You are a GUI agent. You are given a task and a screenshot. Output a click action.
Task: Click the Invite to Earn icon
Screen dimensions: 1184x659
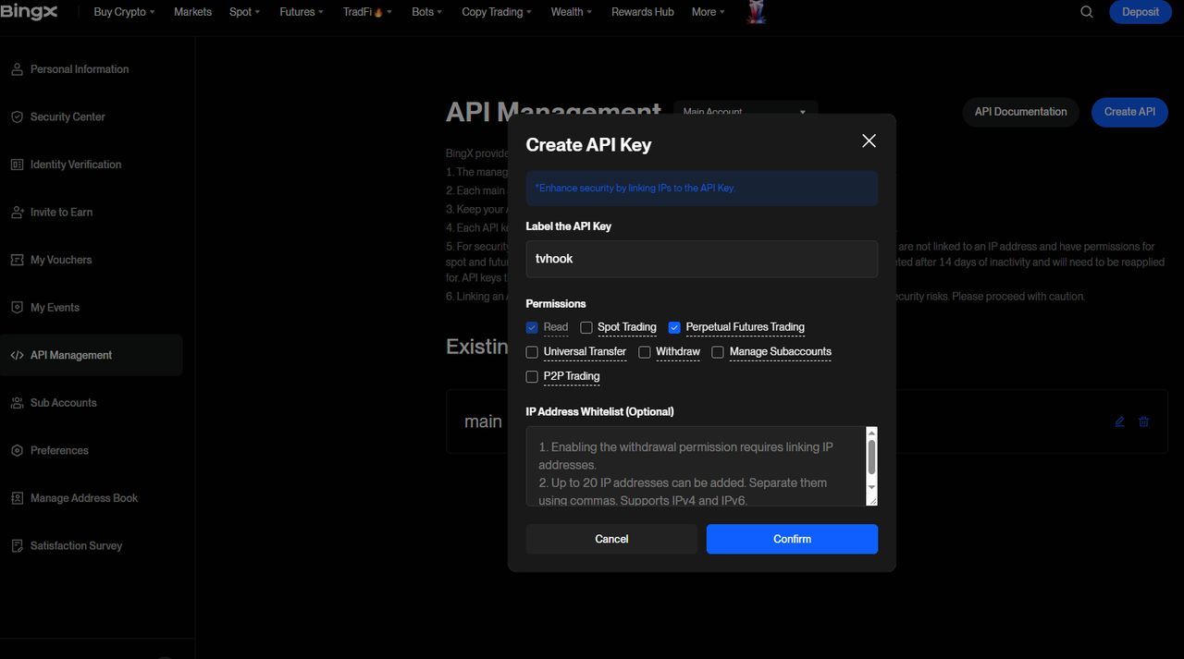(x=17, y=213)
